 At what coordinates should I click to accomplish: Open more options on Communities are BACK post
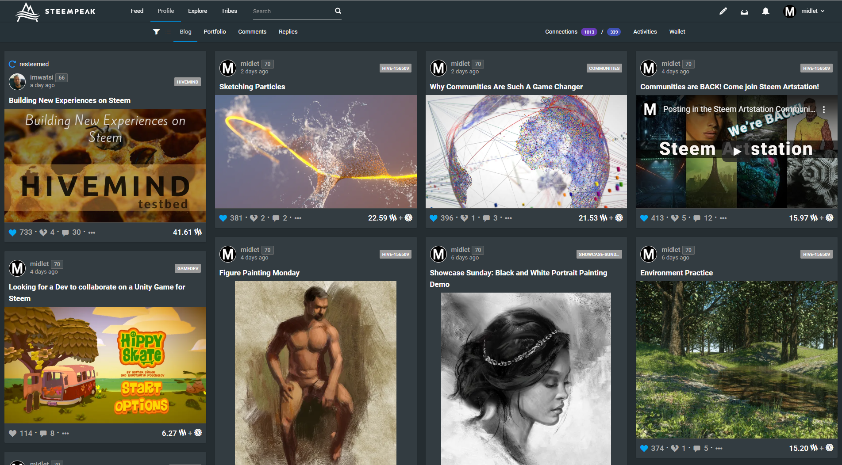723,218
